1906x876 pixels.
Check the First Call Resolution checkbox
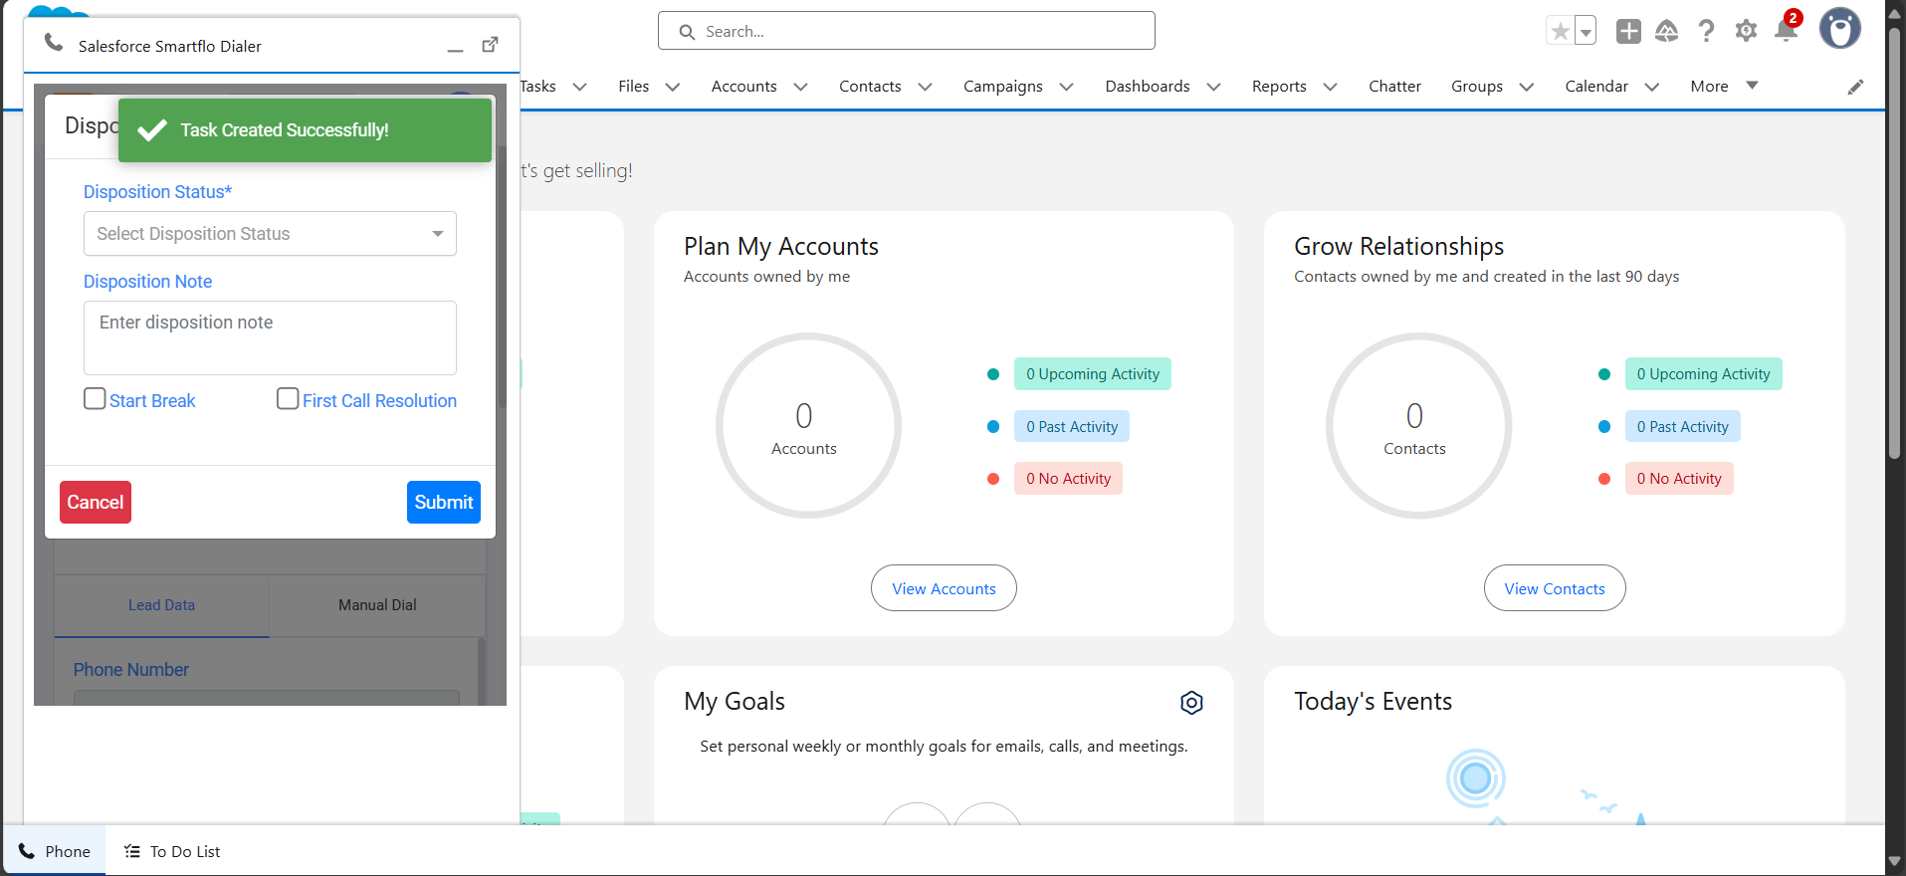[x=288, y=399]
